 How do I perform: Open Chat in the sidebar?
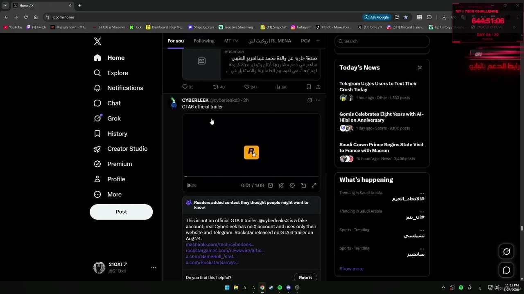pos(107,103)
